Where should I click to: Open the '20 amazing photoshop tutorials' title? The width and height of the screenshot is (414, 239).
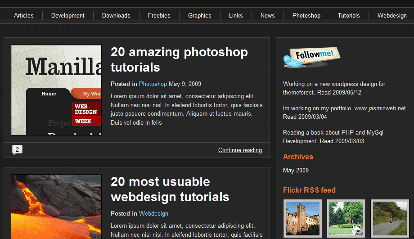point(179,60)
